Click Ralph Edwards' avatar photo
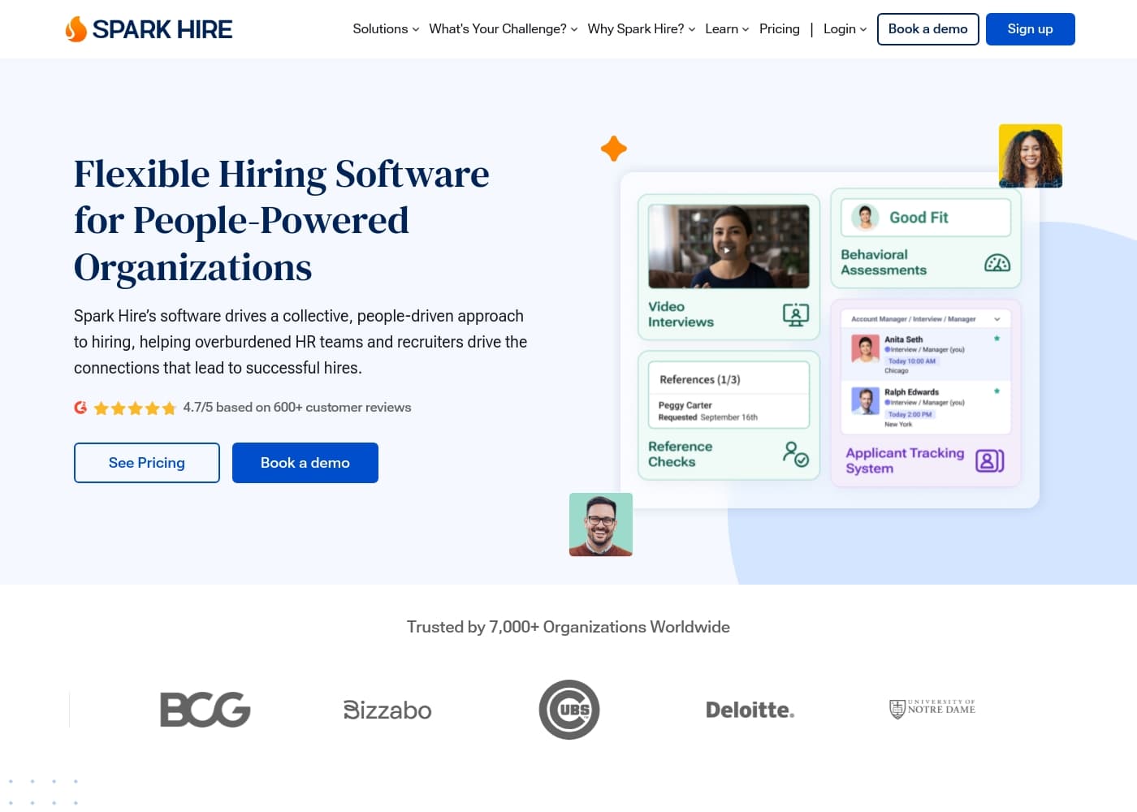 point(865,401)
